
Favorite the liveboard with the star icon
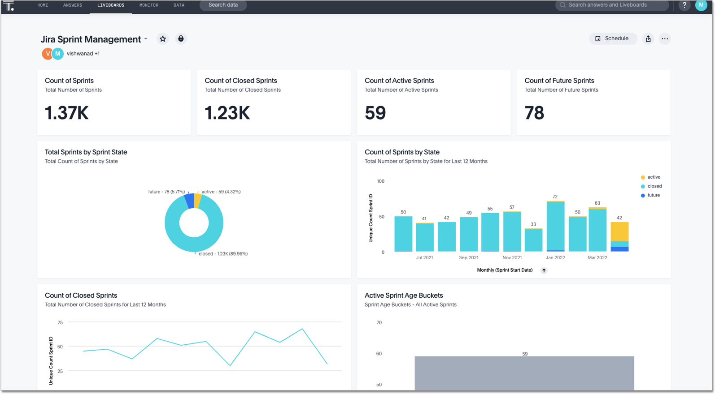pos(163,39)
